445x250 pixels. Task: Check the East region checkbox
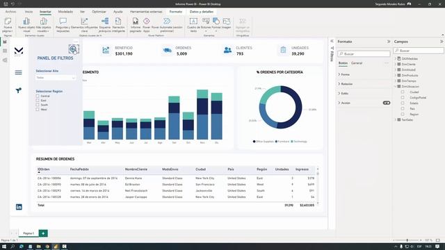[38, 100]
